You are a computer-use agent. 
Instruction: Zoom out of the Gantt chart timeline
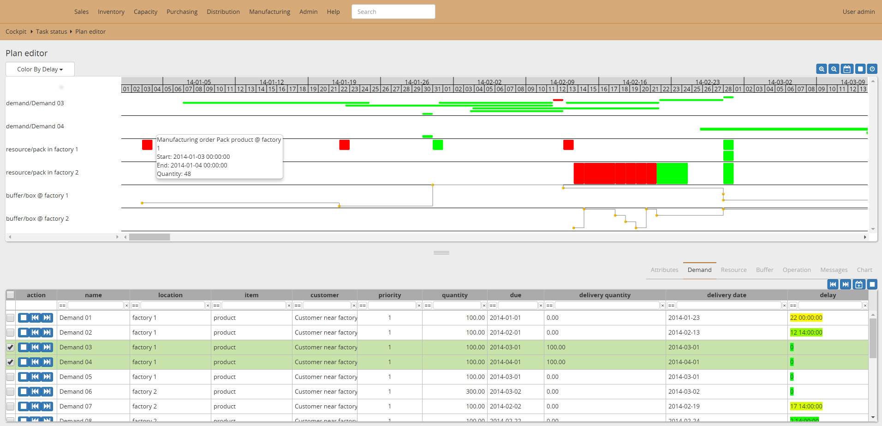(834, 69)
